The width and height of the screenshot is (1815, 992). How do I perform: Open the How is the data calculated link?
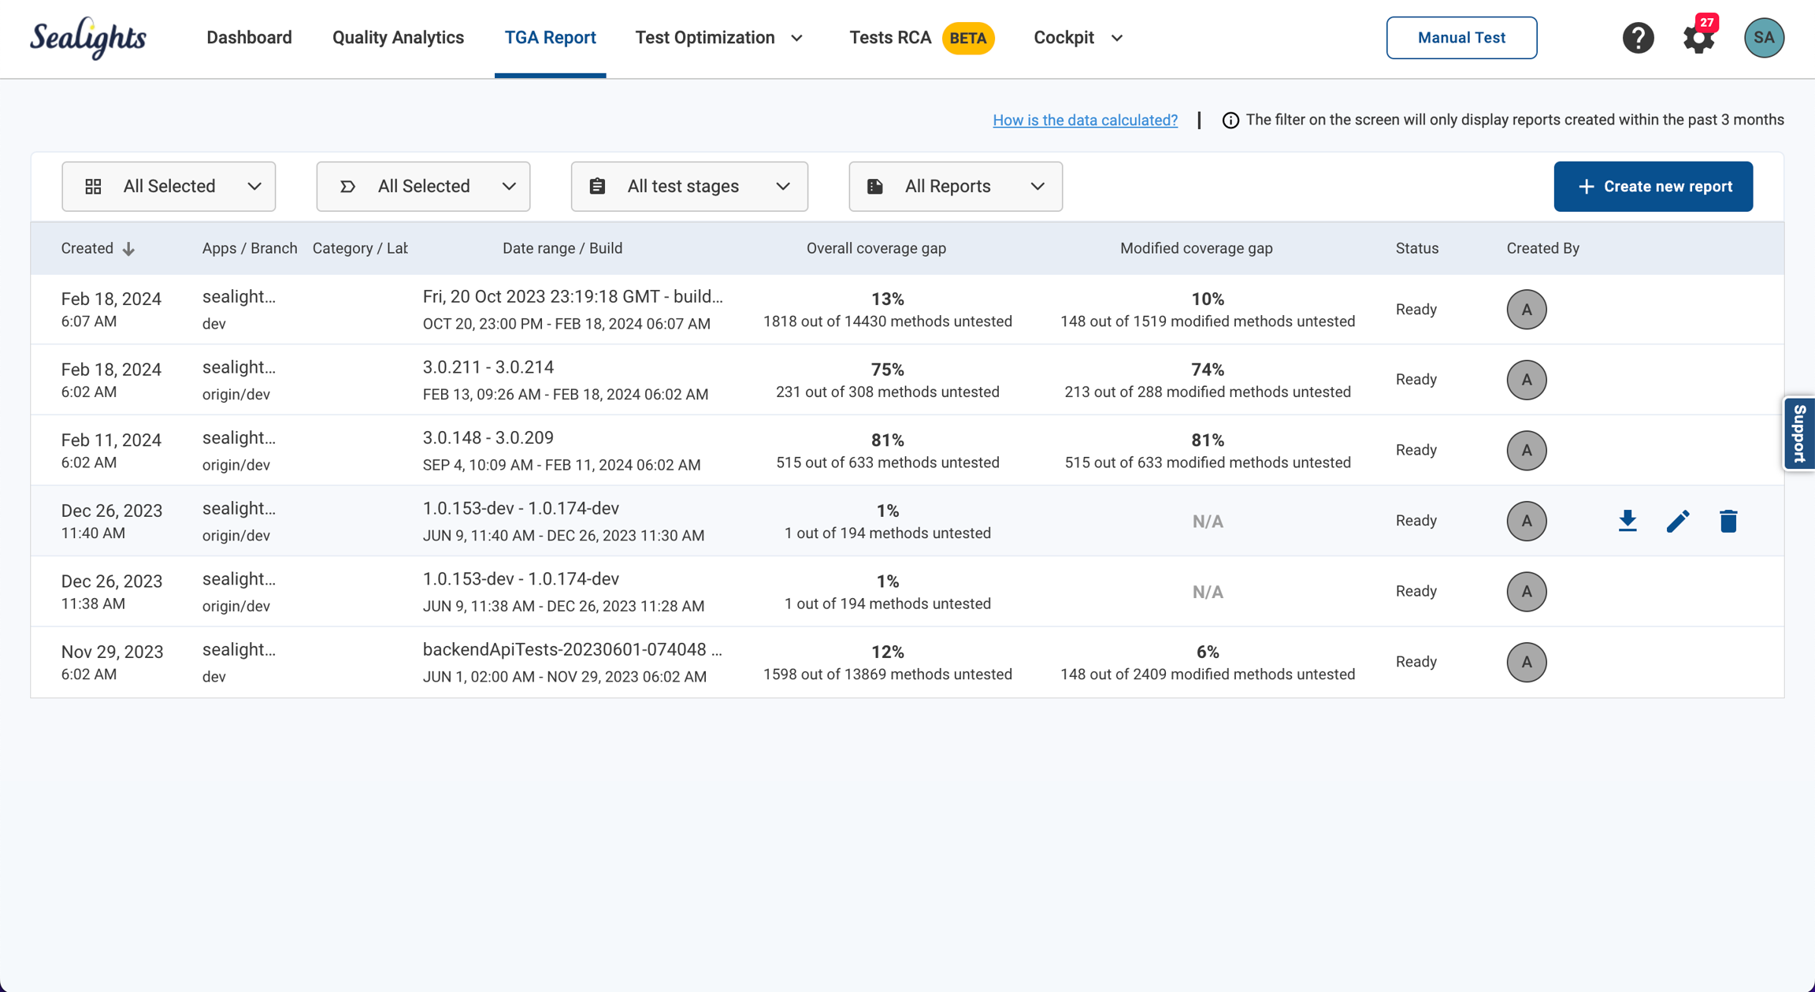1085,121
